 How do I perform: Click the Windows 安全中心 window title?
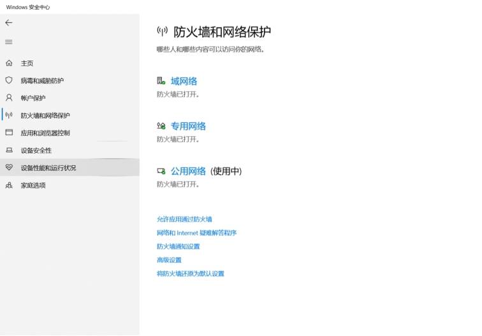pos(28,7)
